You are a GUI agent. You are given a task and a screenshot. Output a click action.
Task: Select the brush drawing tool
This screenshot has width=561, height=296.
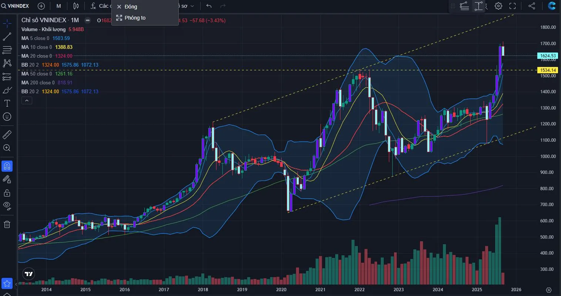click(7, 90)
